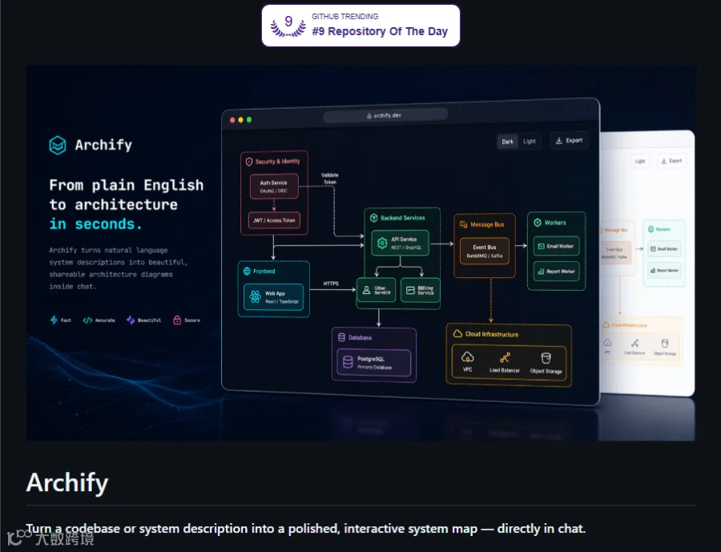
Task: Click the archify.dev address bar
Action: (x=385, y=115)
